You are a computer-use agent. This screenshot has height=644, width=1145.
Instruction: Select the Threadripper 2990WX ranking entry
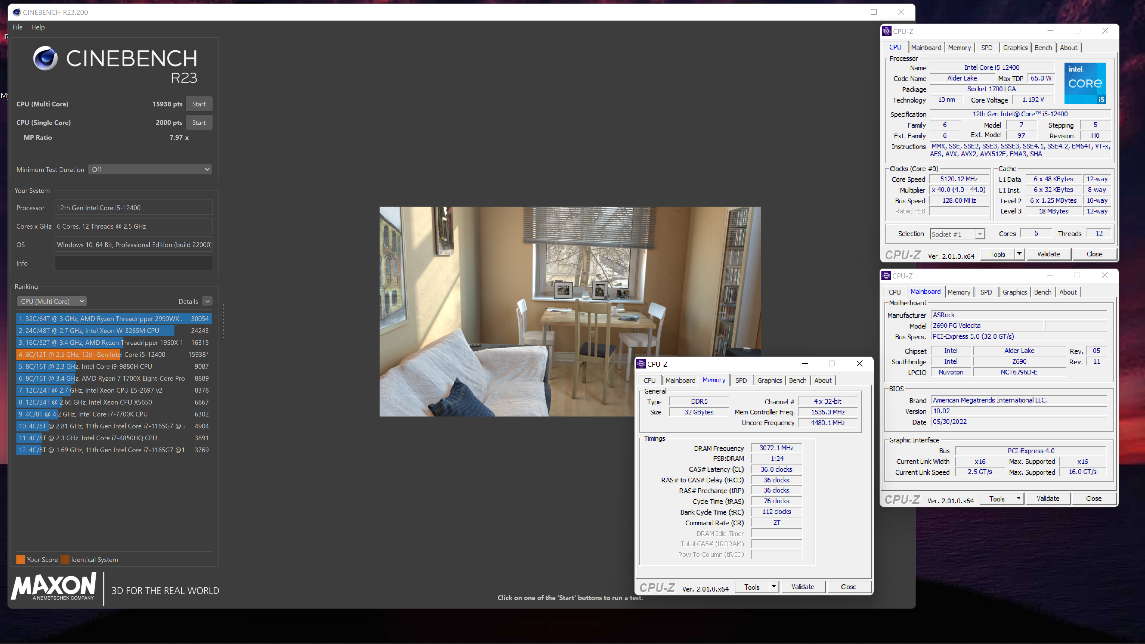point(114,319)
